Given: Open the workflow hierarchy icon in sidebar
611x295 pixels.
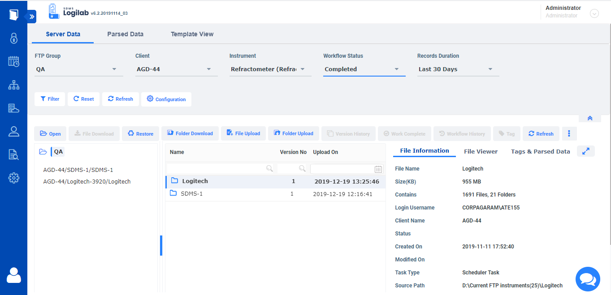Looking at the screenshot, I should click(x=13, y=85).
